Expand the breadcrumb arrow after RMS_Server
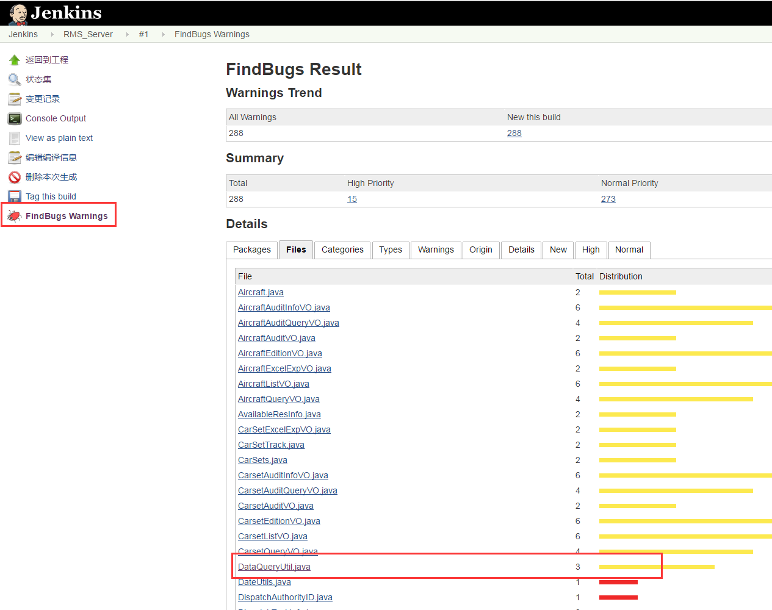The height and width of the screenshot is (610, 772). 127,34
